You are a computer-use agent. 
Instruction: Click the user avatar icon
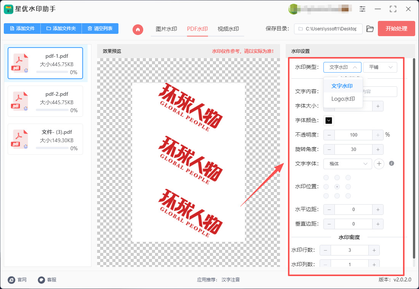293,9
